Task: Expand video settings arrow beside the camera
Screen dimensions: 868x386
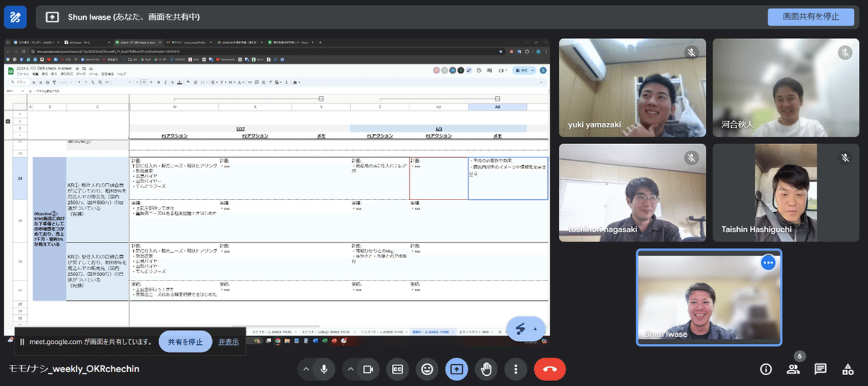Action: [x=350, y=369]
